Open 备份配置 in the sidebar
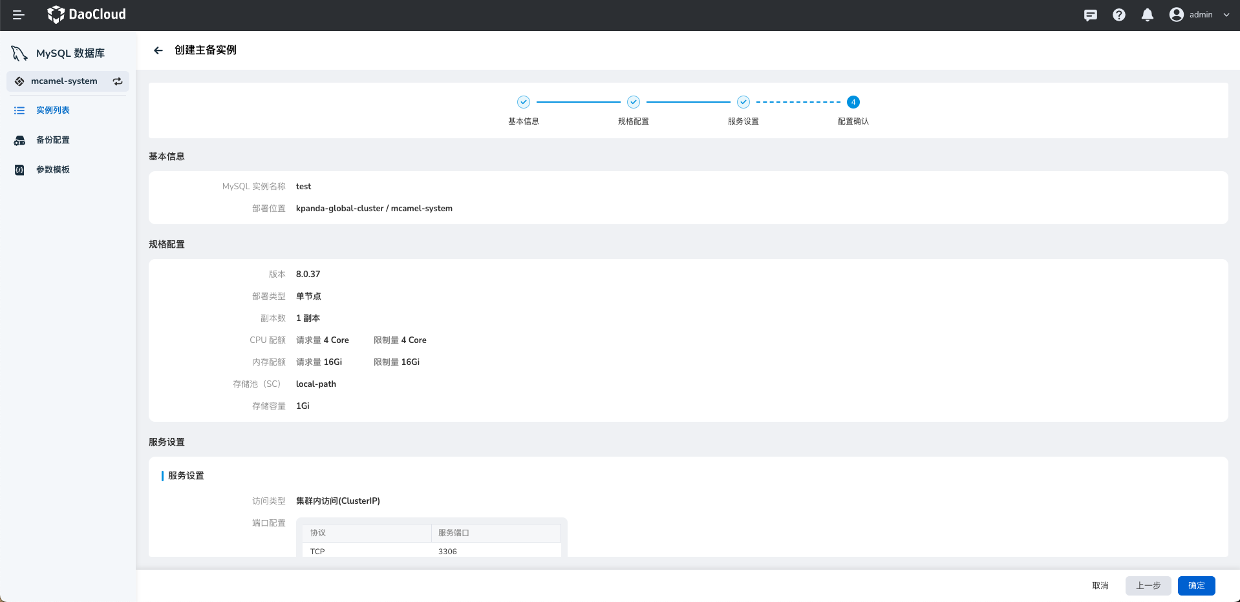The width and height of the screenshot is (1240, 602). (53, 140)
